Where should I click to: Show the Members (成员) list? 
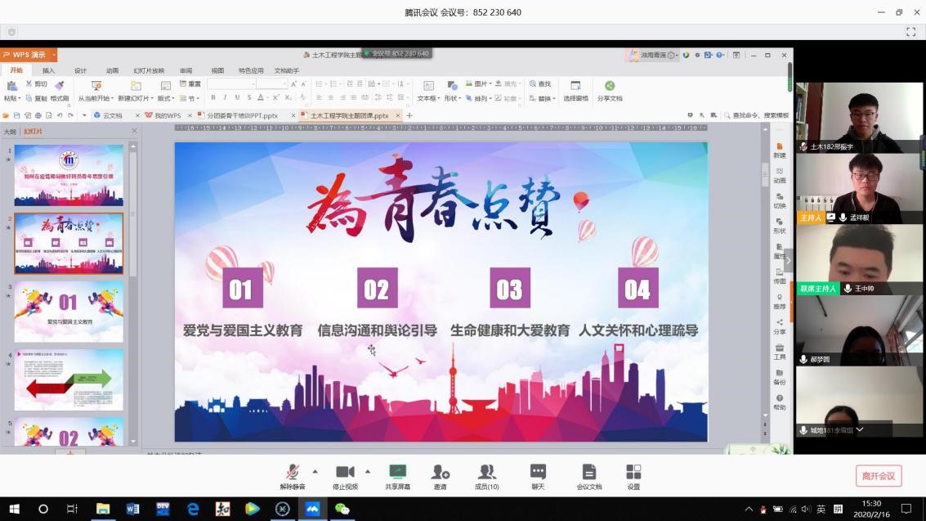487,473
